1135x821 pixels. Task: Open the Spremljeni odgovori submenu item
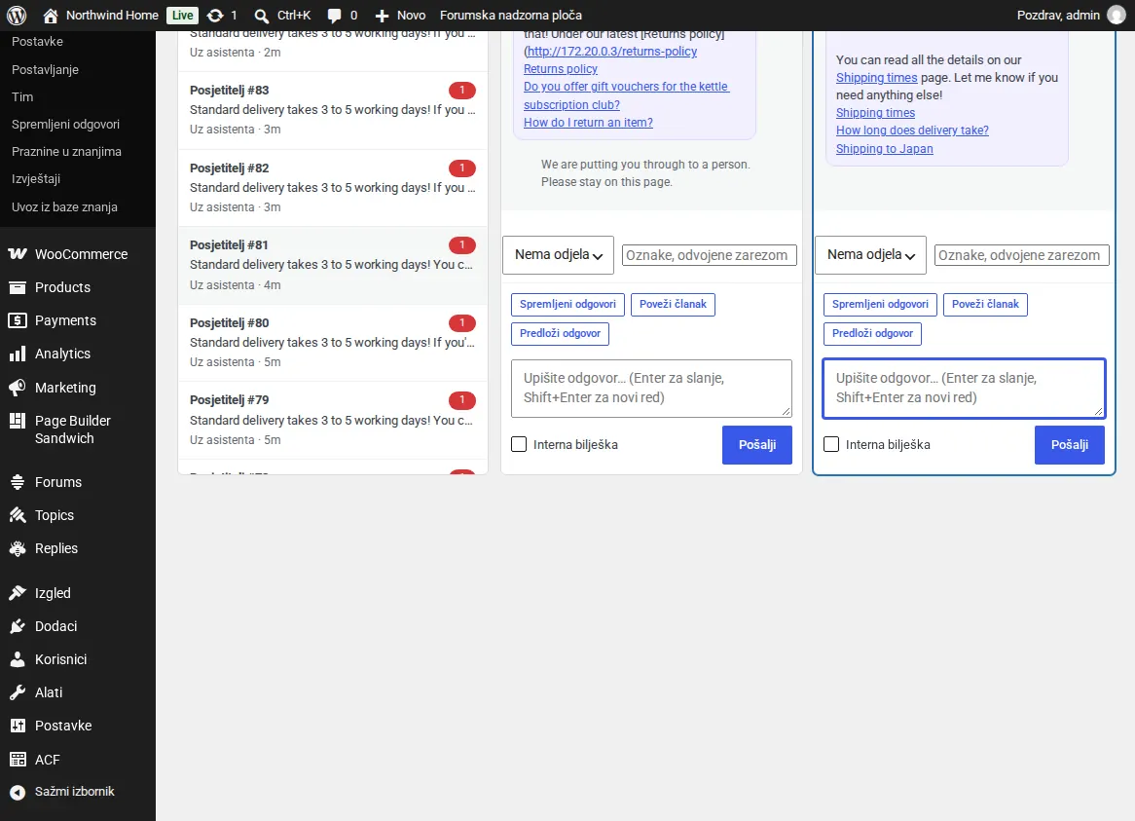(x=65, y=124)
